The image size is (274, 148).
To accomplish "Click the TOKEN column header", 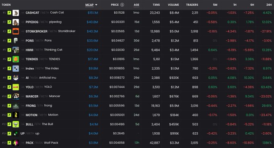I will click(6, 5).
